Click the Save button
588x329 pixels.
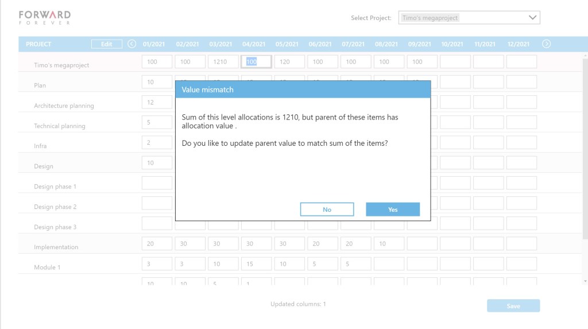(513, 306)
